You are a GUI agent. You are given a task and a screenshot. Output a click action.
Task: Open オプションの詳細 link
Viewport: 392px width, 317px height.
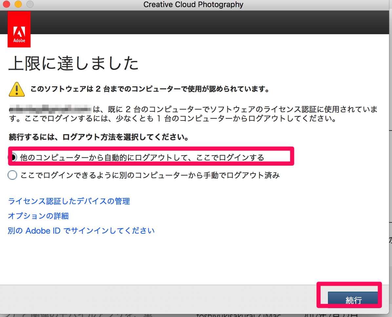click(x=38, y=216)
